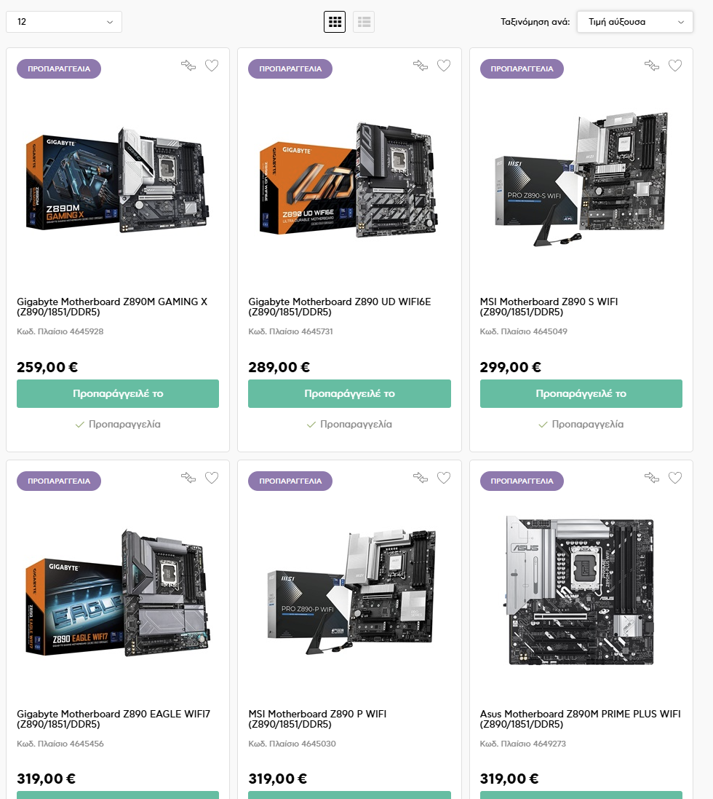
Task: Open the items-per-page dropdown showing 12
Action: pyautogui.click(x=64, y=22)
